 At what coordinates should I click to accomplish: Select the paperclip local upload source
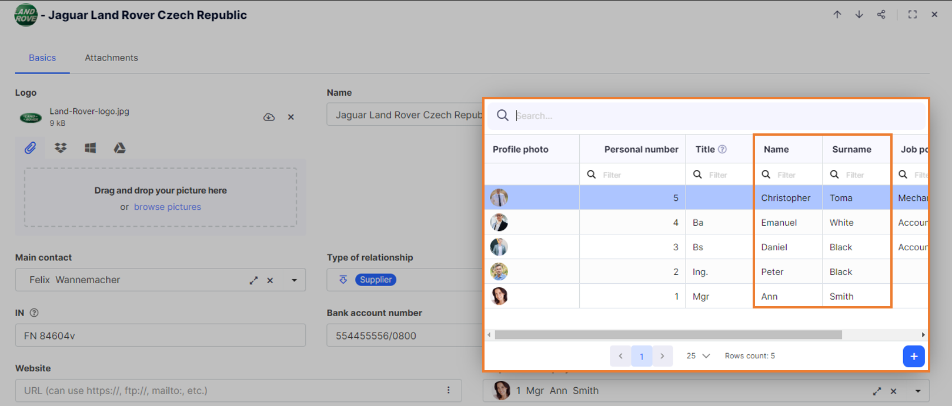click(31, 148)
